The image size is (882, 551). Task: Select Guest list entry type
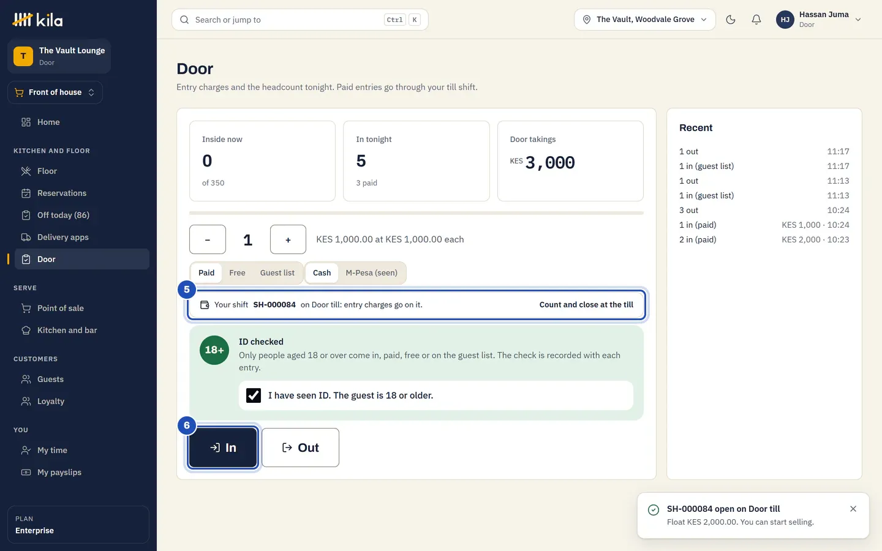(277, 273)
